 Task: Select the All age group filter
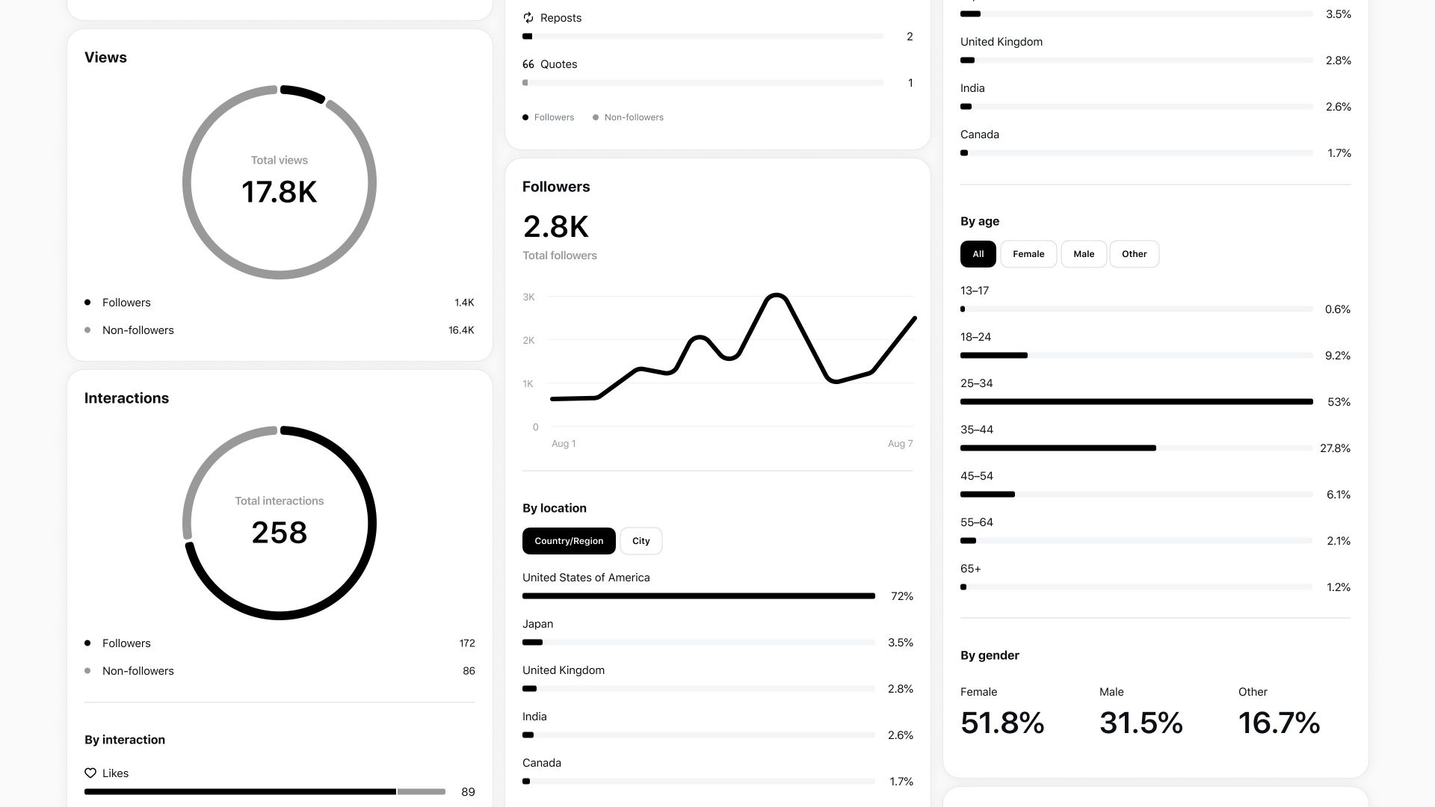pyautogui.click(x=977, y=254)
